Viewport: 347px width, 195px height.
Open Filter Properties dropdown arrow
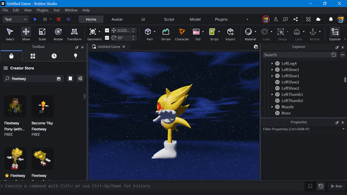344,129
